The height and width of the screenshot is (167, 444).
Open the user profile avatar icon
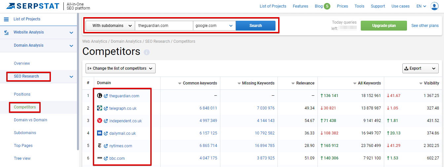pos(434,6)
